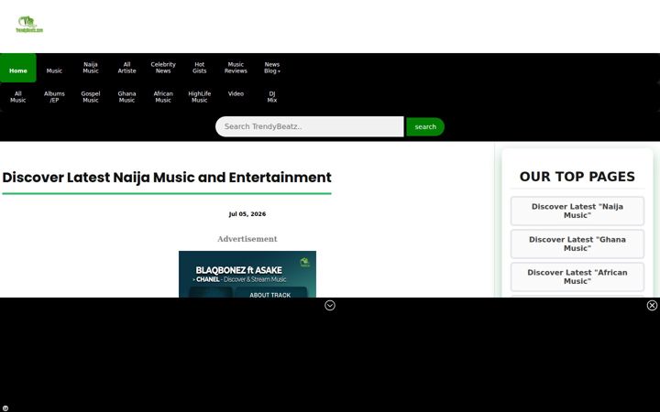Click the TrendyBeatz logo
Screen dimensions: 660x412
click(x=29, y=25)
